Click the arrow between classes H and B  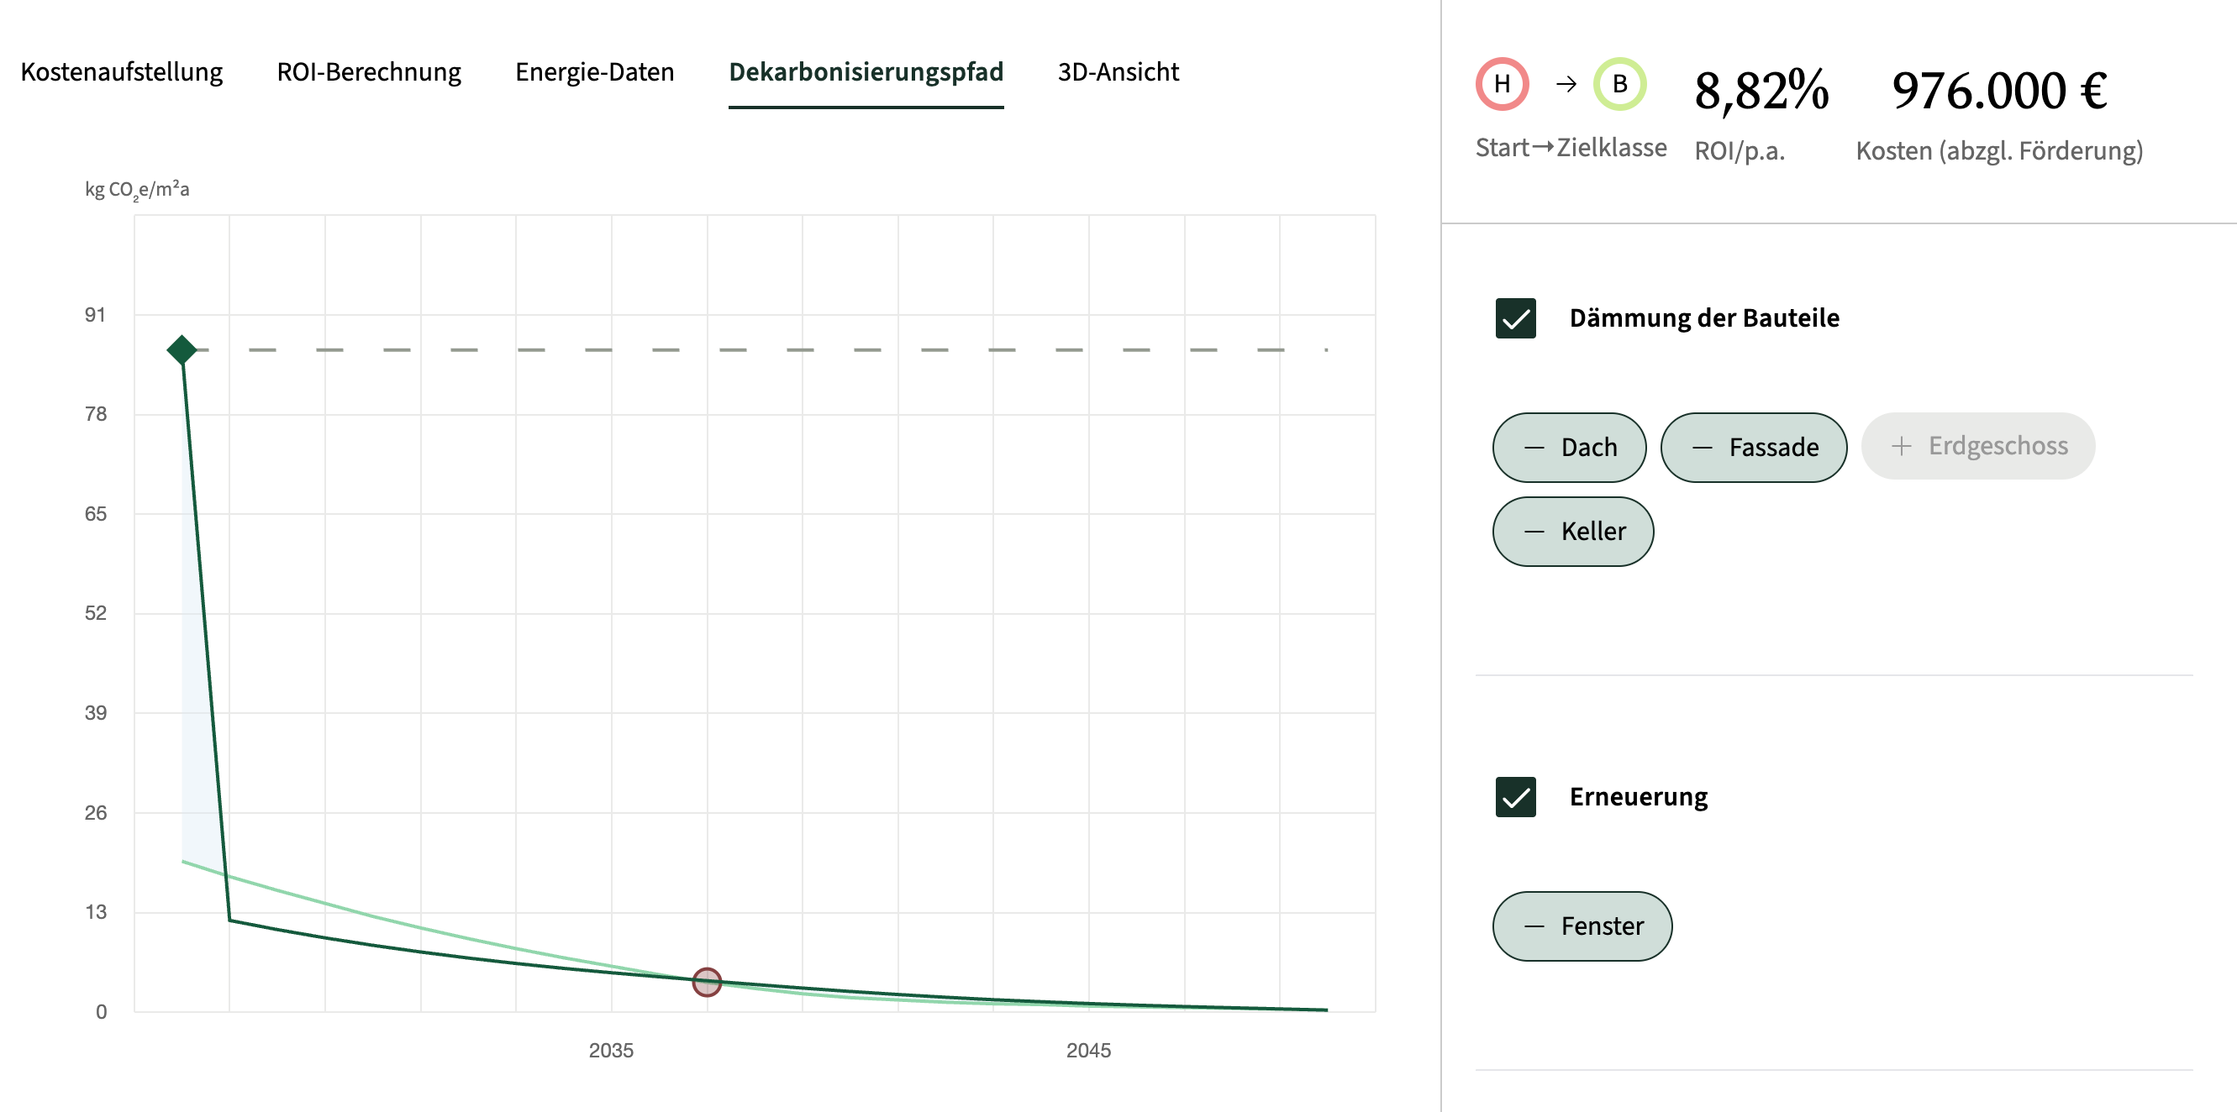tap(1566, 84)
